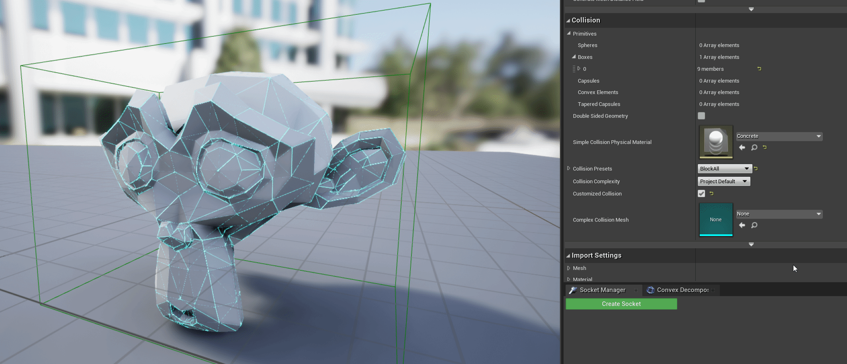
Task: Click the Convex Elements row label
Action: pos(598,92)
